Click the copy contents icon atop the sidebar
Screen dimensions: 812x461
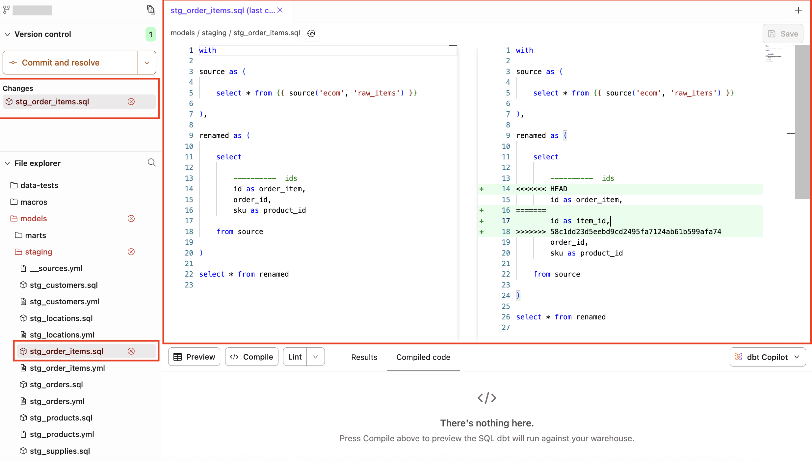(151, 10)
